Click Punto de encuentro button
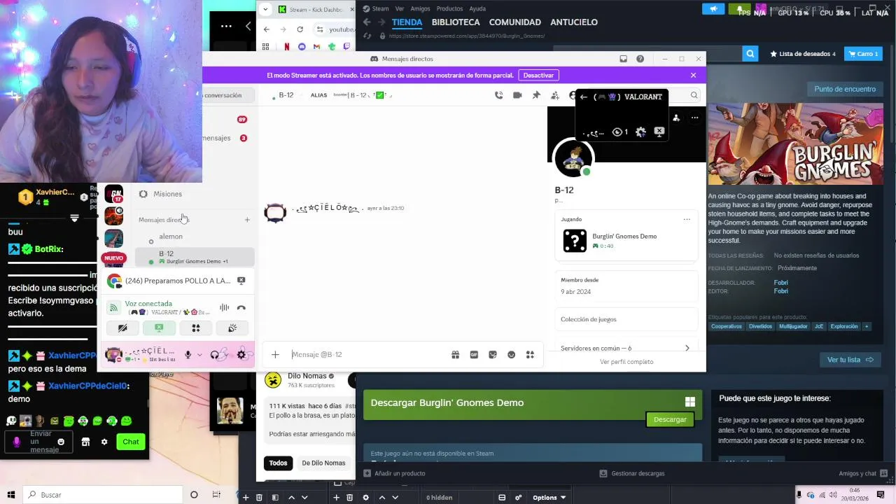This screenshot has width=896, height=504. click(845, 89)
